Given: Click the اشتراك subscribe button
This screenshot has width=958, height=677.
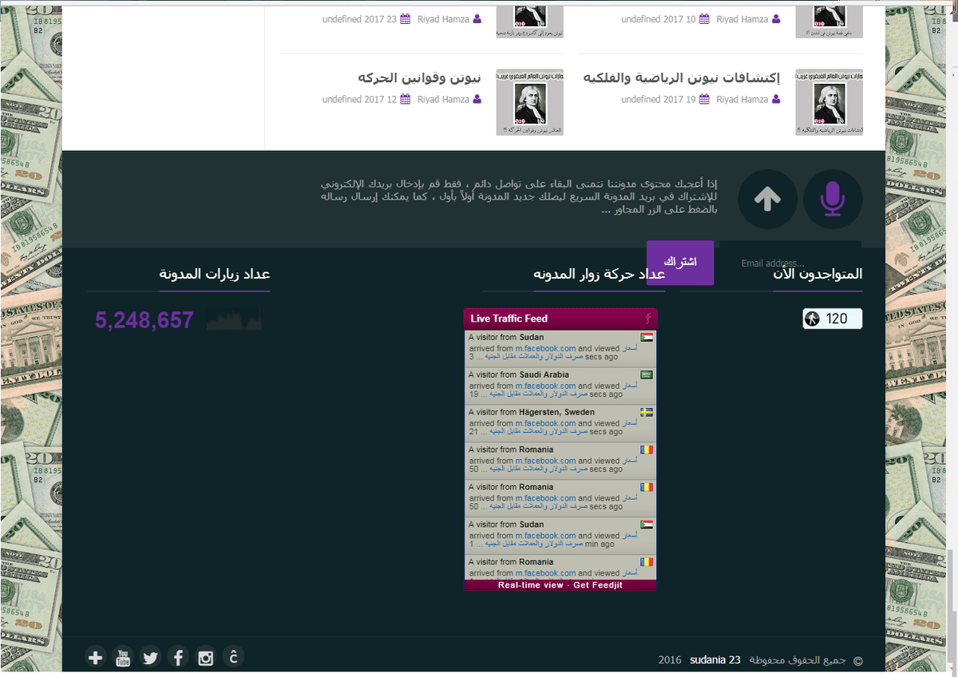Looking at the screenshot, I should coord(680,263).
